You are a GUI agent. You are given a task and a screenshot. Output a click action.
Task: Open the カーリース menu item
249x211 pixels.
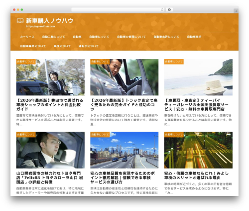(27, 37)
